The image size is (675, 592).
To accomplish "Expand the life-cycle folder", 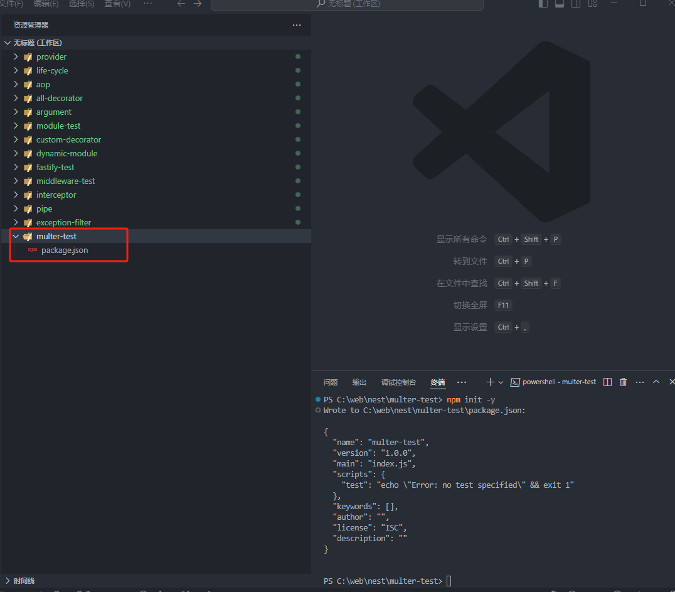I will [16, 70].
